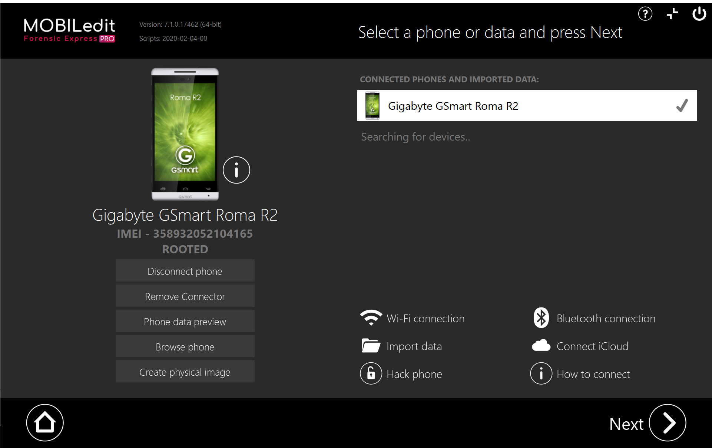Click the Bluetooth connection icon
The height and width of the screenshot is (448, 712).
tap(541, 318)
